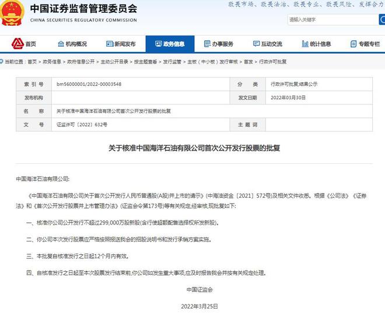Click the clause about 招股说明书和发行承销方案
Screen dimensions: 385x319
click(x=119, y=239)
